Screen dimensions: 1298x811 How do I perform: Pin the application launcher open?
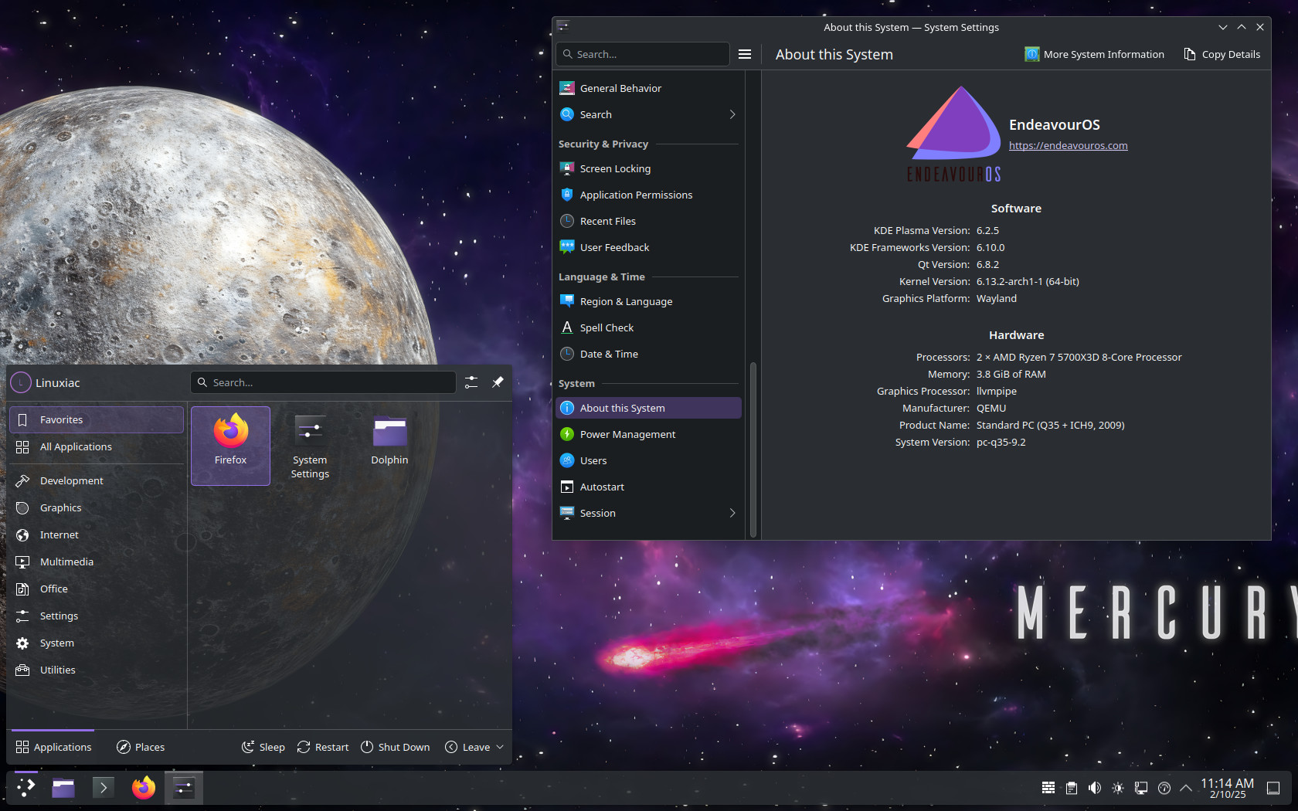click(498, 382)
